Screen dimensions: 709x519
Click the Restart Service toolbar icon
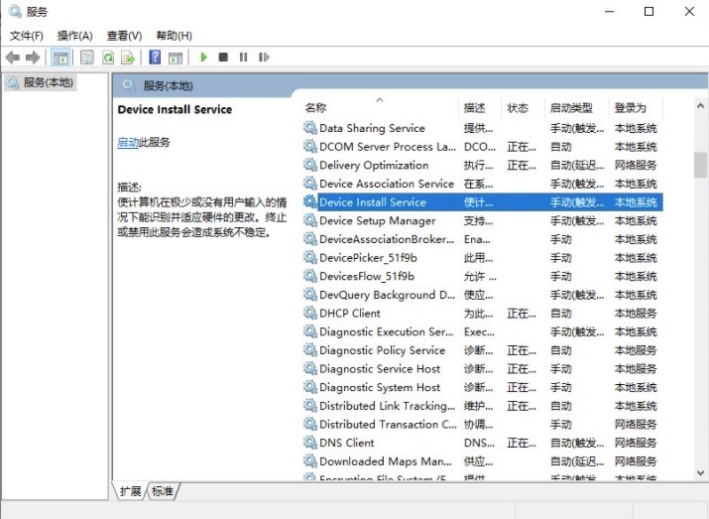tap(264, 58)
